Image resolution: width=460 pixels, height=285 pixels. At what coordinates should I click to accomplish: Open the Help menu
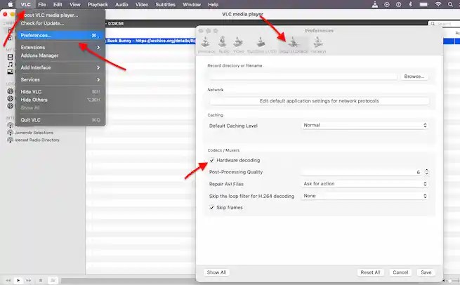click(213, 4)
